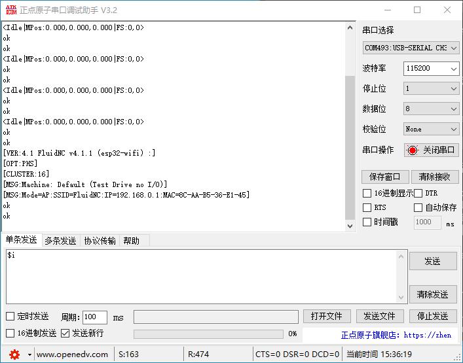Click the send box scroll down arrow
463x363 pixels.
pyautogui.click(x=401, y=297)
